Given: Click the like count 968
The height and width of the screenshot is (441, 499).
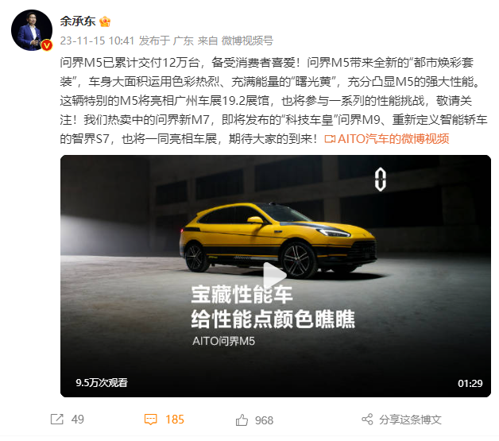Looking at the screenshot, I should 264,420.
